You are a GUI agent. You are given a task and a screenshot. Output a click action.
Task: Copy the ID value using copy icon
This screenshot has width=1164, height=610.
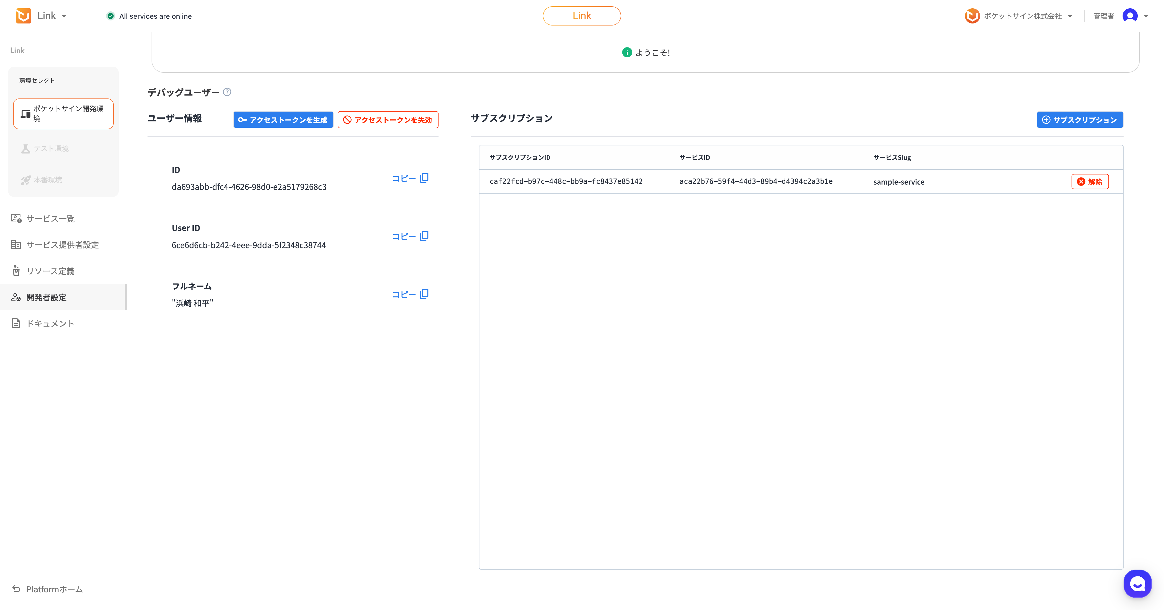424,178
